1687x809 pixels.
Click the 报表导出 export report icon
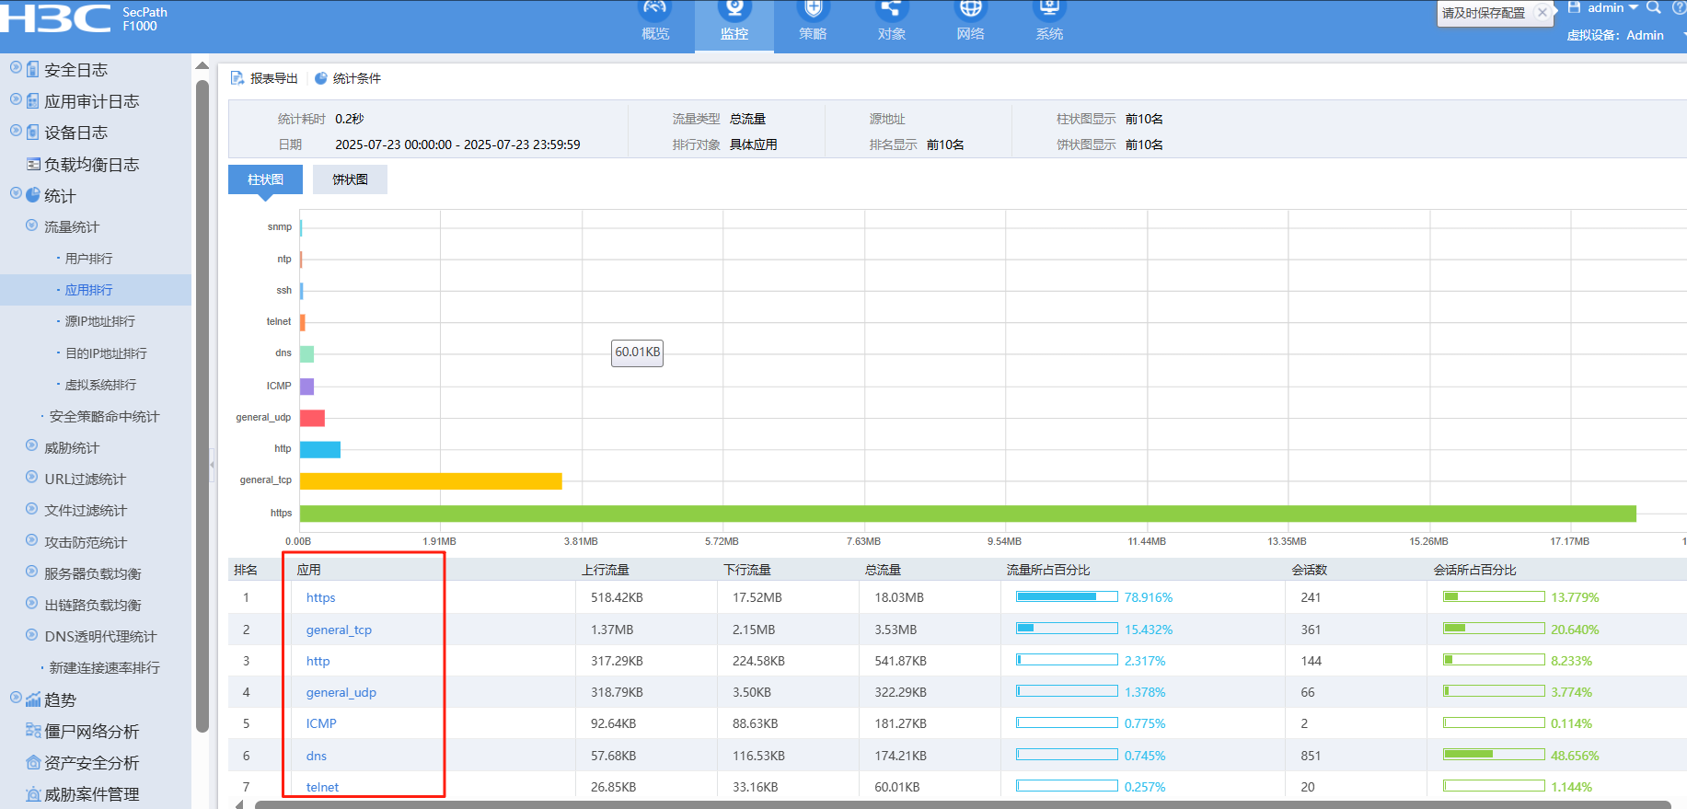tap(237, 78)
